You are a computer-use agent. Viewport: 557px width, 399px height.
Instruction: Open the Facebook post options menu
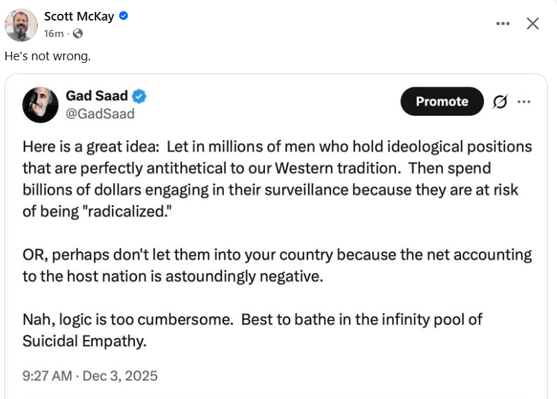coord(503,24)
